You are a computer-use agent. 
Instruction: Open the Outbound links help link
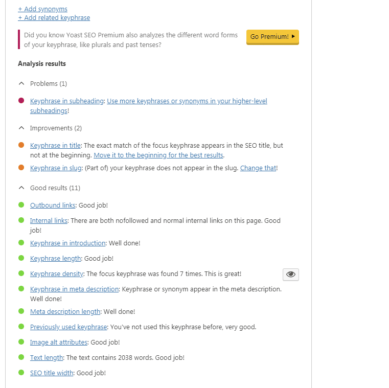(x=53, y=206)
